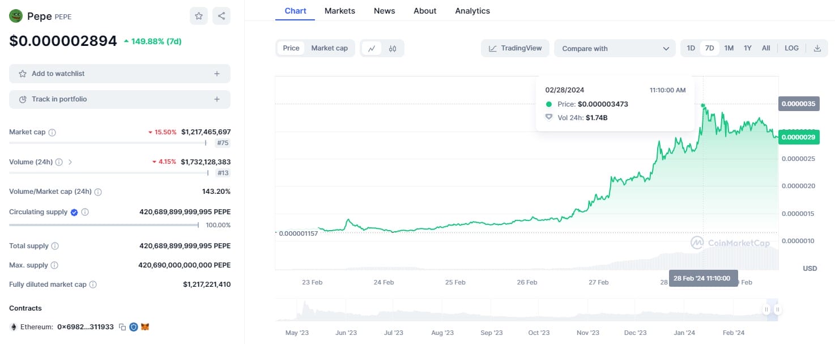Image resolution: width=835 pixels, height=344 pixels.
Task: Open the Markets tab
Action: [x=340, y=11]
